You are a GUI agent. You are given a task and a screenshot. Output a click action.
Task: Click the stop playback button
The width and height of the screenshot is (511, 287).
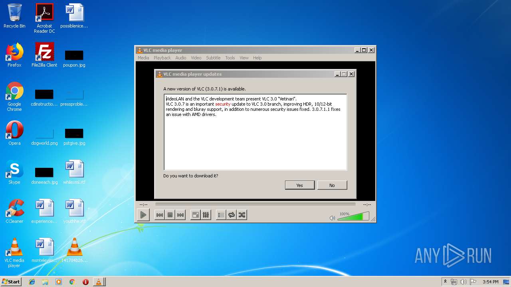coord(170,215)
